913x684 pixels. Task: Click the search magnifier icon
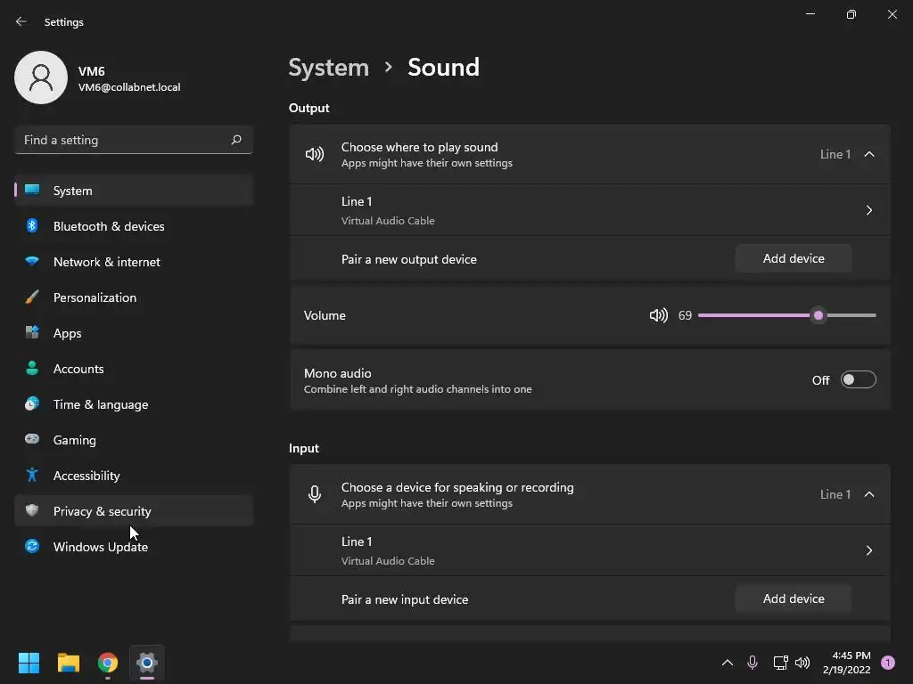tap(236, 140)
